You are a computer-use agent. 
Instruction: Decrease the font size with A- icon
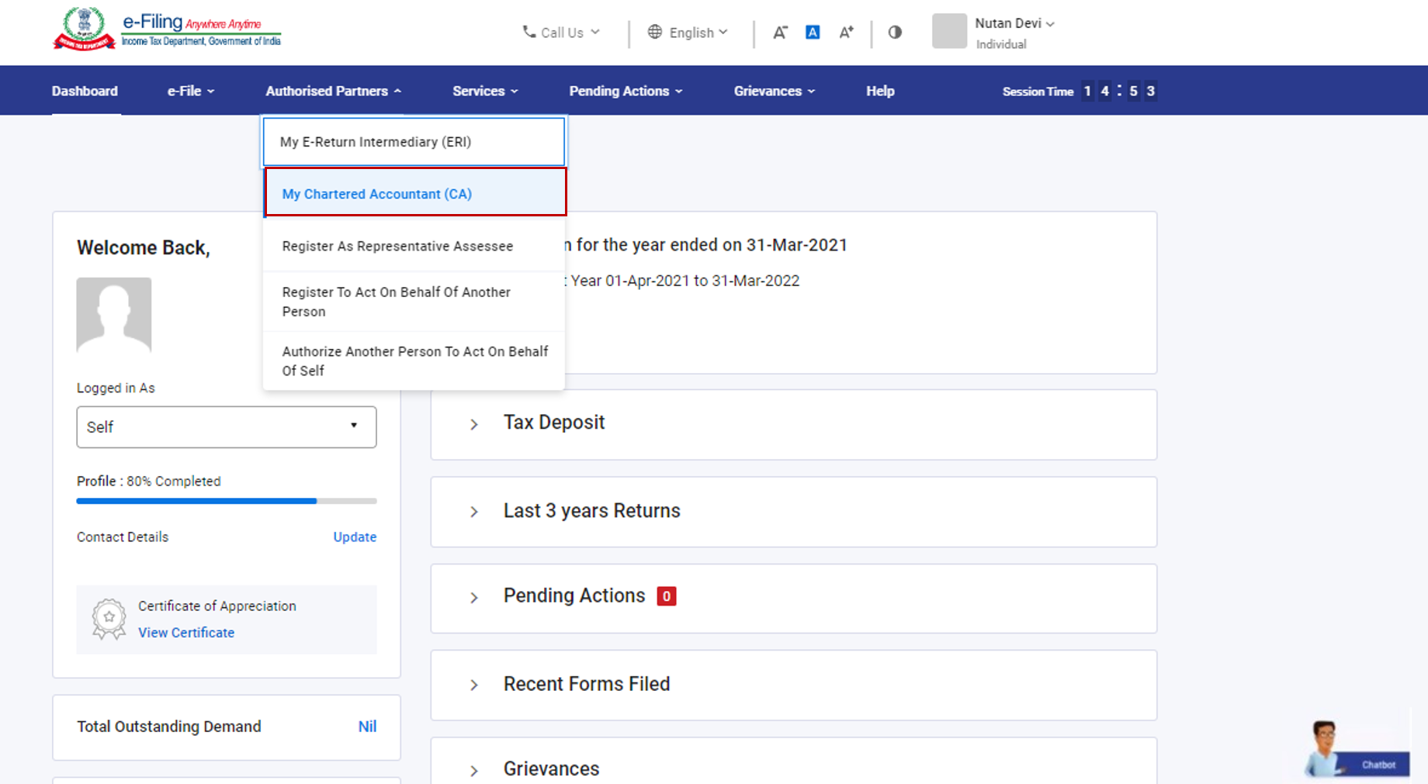(x=781, y=33)
